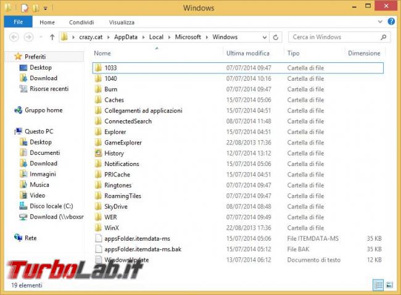Open the Condividi ribbon tab
401x295 pixels.
tap(81, 22)
